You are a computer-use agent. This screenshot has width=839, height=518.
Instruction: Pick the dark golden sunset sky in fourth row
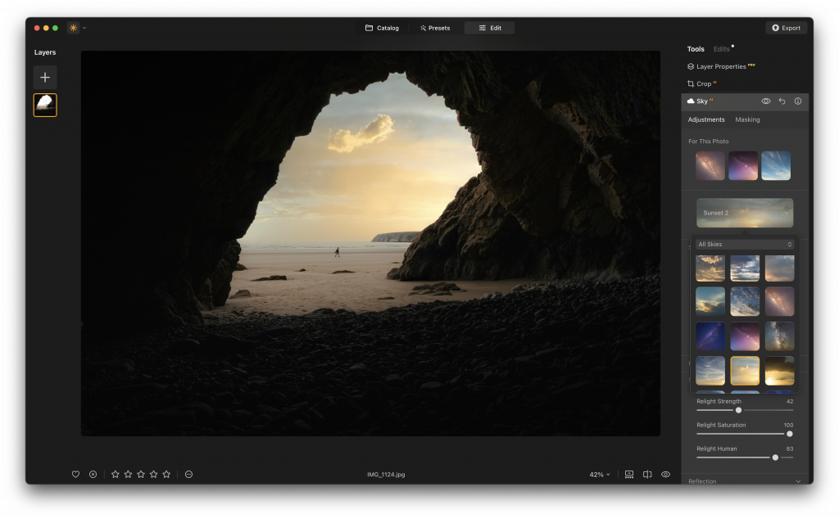[x=780, y=371]
